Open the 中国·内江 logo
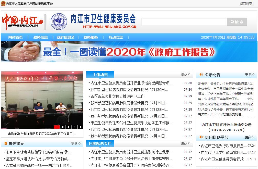This screenshot has width=258, height=169. (x=23, y=22)
